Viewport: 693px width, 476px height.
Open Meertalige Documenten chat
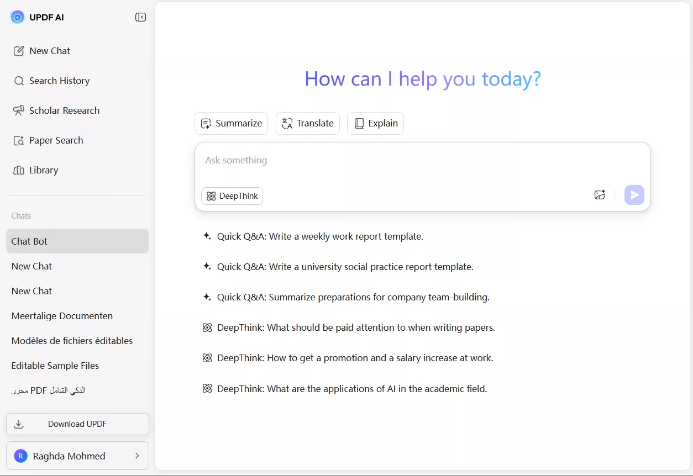(x=62, y=316)
